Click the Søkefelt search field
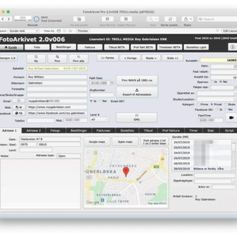The width and height of the screenshot is (237, 237). pyautogui.click(x=57, y=68)
